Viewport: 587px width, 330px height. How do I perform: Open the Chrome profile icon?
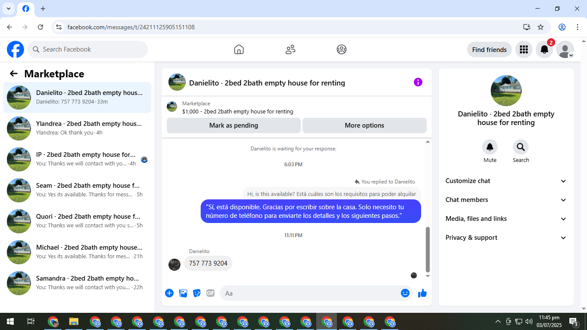562,27
